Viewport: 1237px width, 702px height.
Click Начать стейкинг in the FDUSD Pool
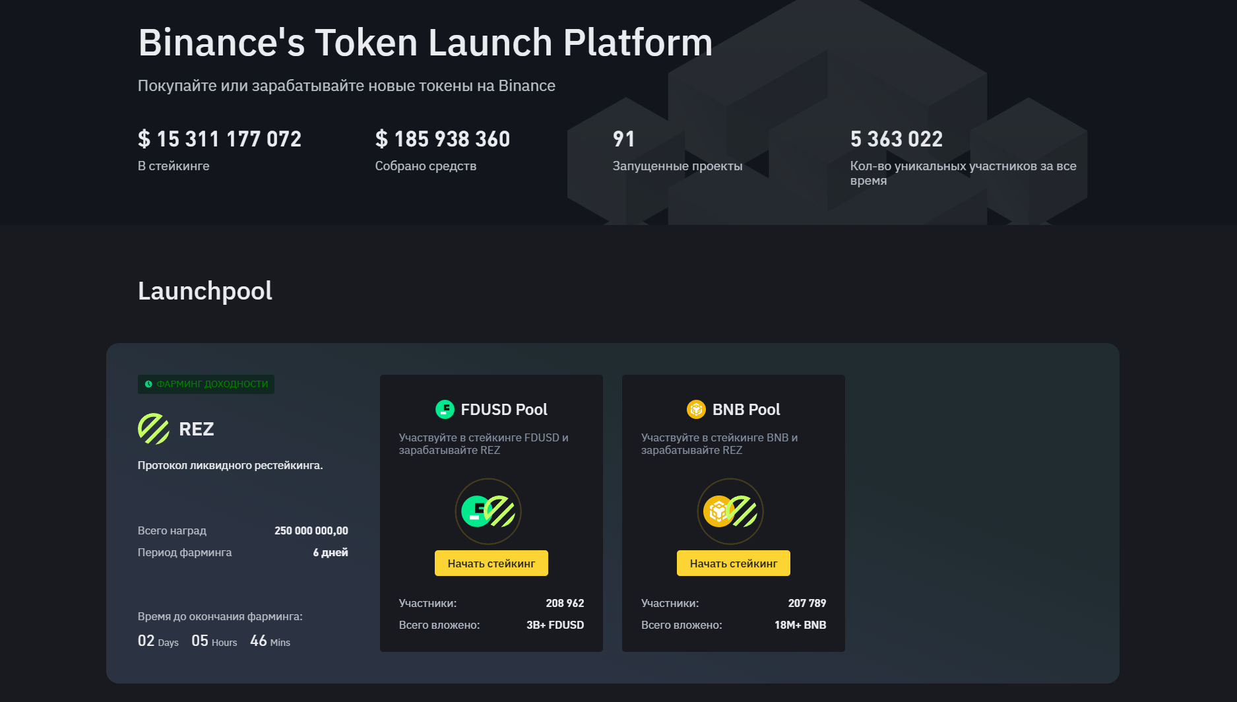pyautogui.click(x=491, y=563)
